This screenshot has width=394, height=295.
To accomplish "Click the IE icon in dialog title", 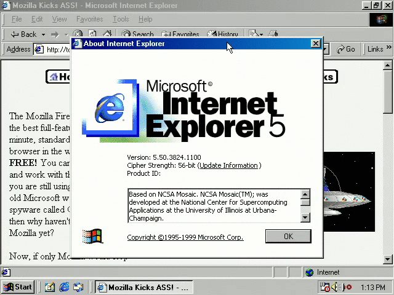I will point(78,44).
